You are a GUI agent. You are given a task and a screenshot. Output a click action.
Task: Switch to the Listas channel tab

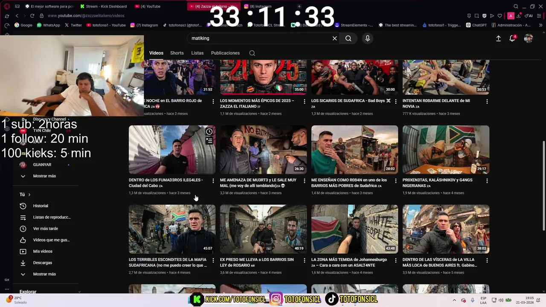pyautogui.click(x=197, y=53)
